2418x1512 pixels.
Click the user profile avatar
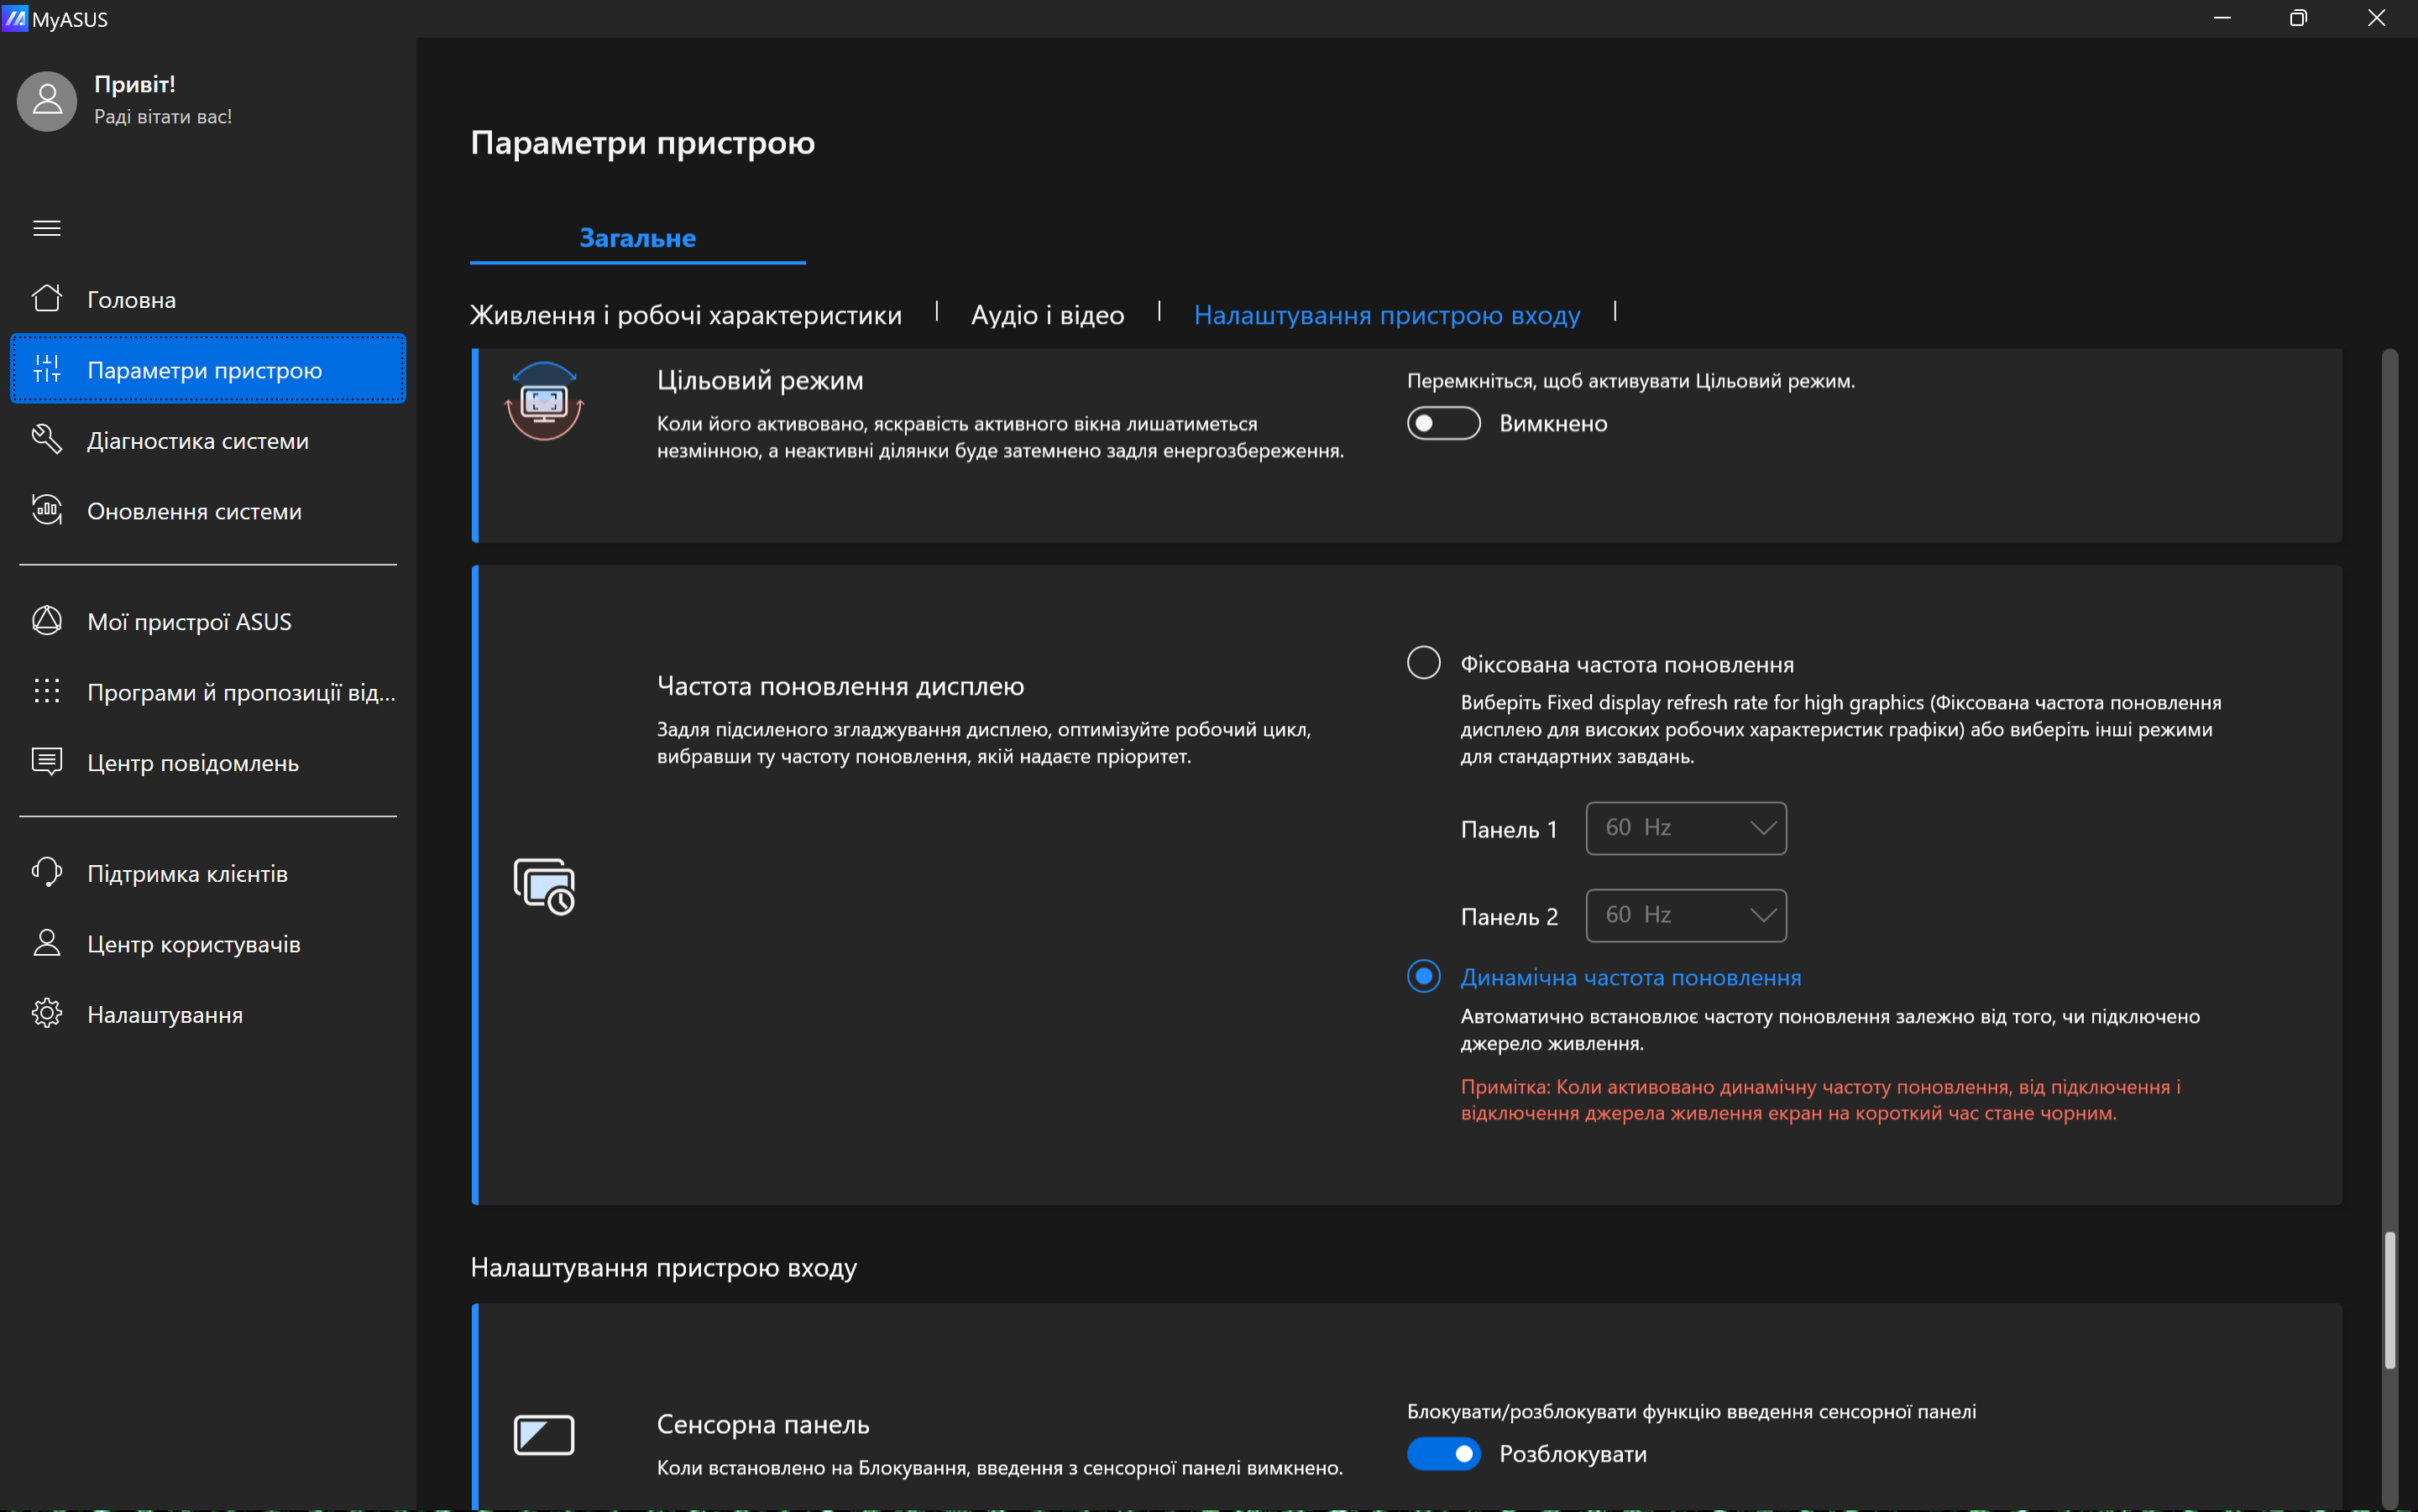(x=47, y=101)
